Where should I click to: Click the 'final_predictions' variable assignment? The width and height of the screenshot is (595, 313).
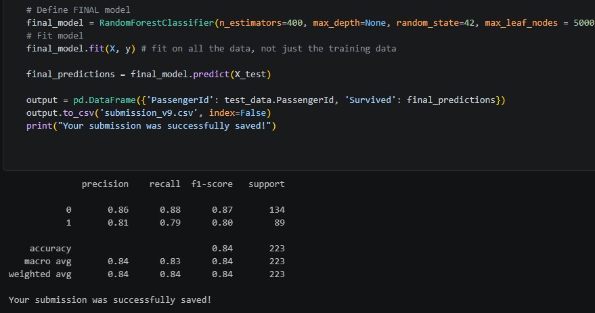70,75
